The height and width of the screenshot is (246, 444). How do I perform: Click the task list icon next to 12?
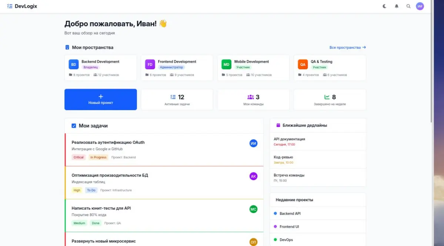[x=173, y=97]
